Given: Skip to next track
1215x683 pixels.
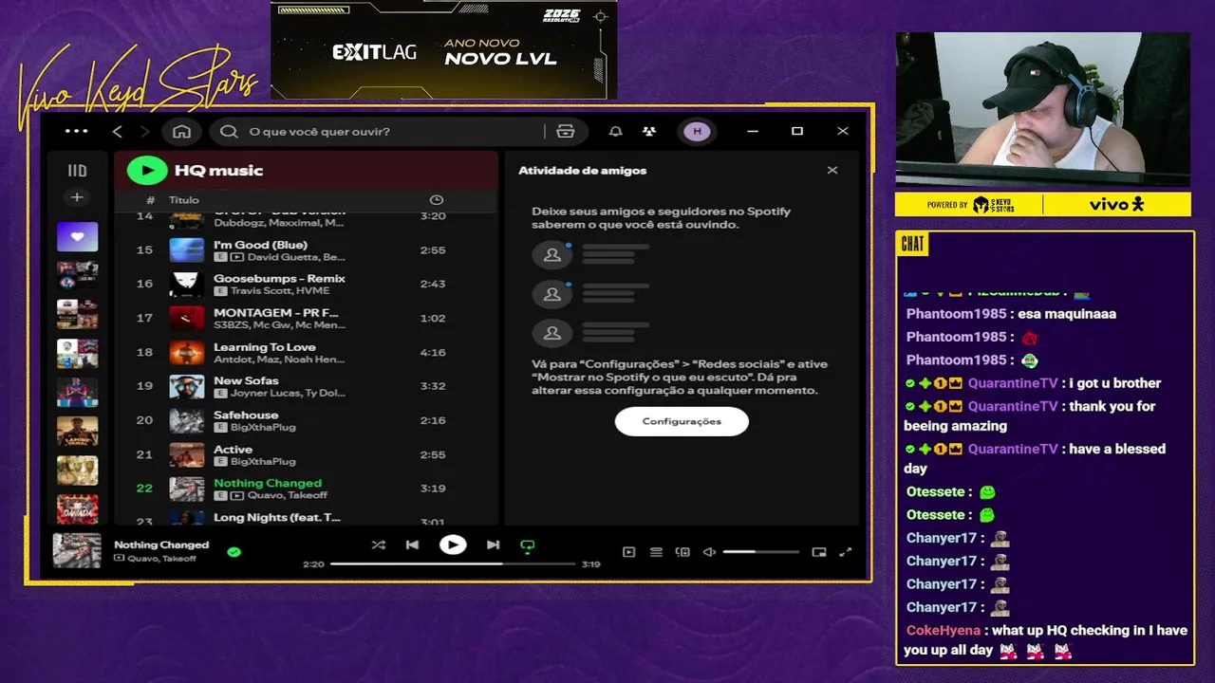Looking at the screenshot, I should pos(493,545).
